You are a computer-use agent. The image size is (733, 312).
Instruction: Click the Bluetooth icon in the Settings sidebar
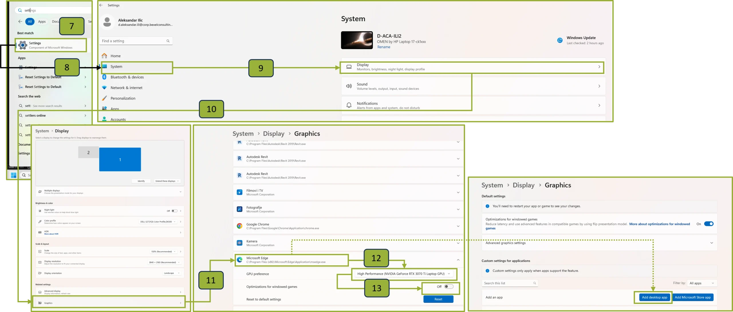click(105, 77)
